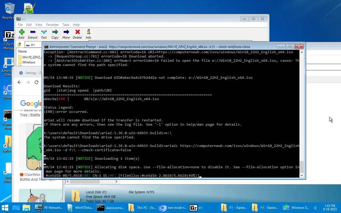
Task: Click the Command Prompt scrollbar up arrow
Action: point(302,52)
